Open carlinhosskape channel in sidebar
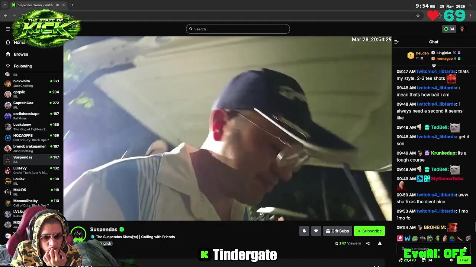 pyautogui.click(x=32, y=116)
